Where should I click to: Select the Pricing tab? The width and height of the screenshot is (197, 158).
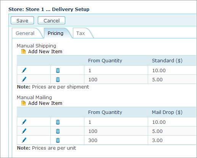point(55,33)
